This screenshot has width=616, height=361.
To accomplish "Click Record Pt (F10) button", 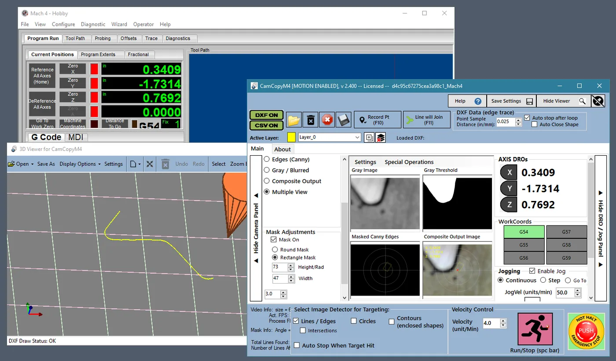I will coord(378,120).
